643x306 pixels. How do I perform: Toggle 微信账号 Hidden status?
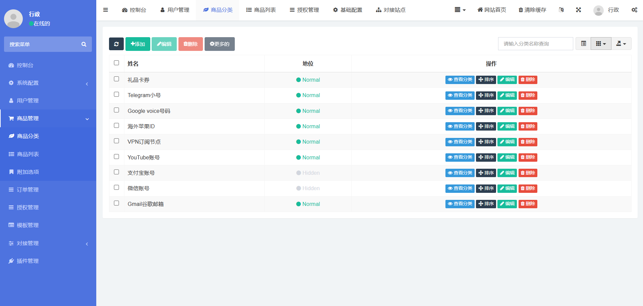308,188
